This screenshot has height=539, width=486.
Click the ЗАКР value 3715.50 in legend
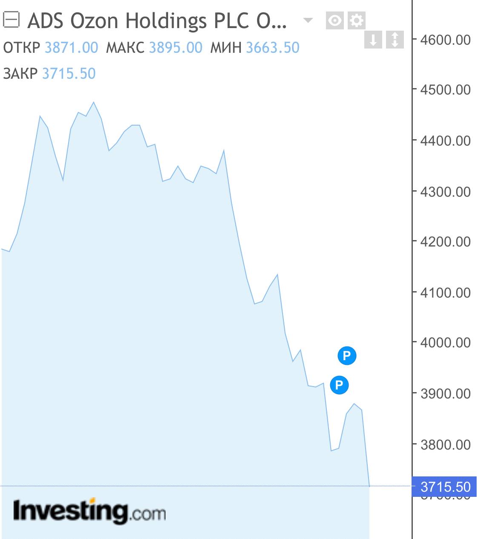coord(69,74)
